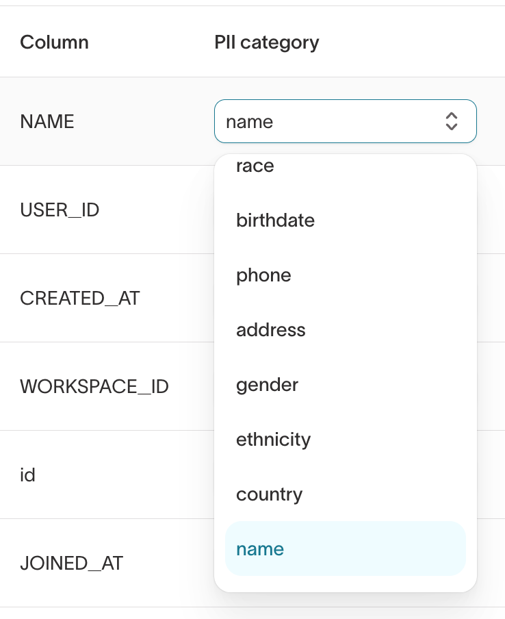
Task: Pick the 'phone' PII category option
Action: point(263,275)
